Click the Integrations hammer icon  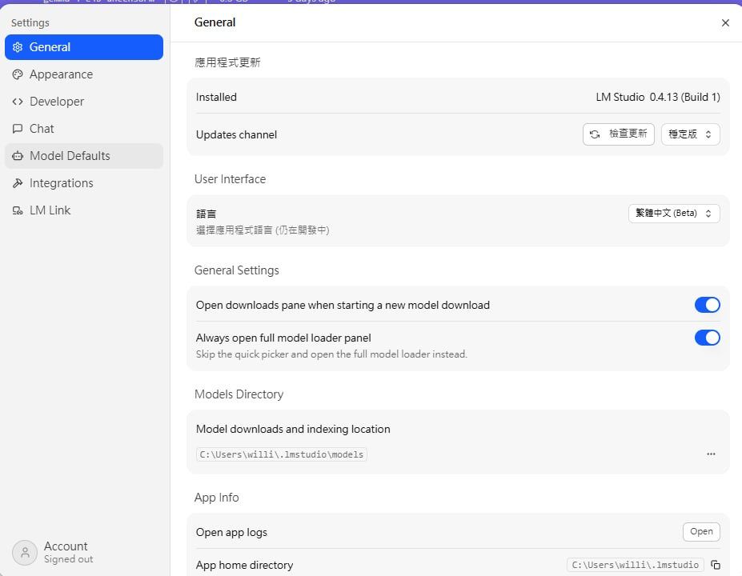coord(18,183)
